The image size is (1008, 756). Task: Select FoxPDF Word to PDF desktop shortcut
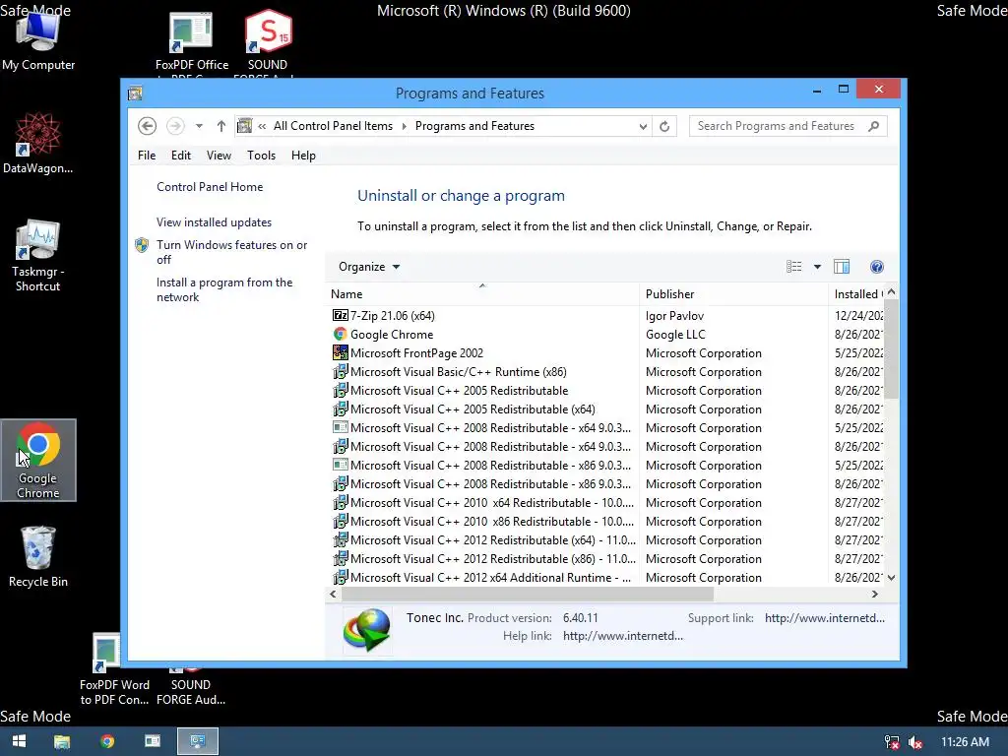pos(114,668)
